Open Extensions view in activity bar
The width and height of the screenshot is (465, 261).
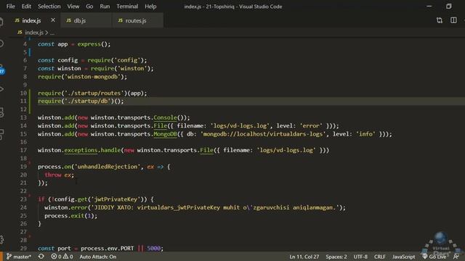click(1, 134)
